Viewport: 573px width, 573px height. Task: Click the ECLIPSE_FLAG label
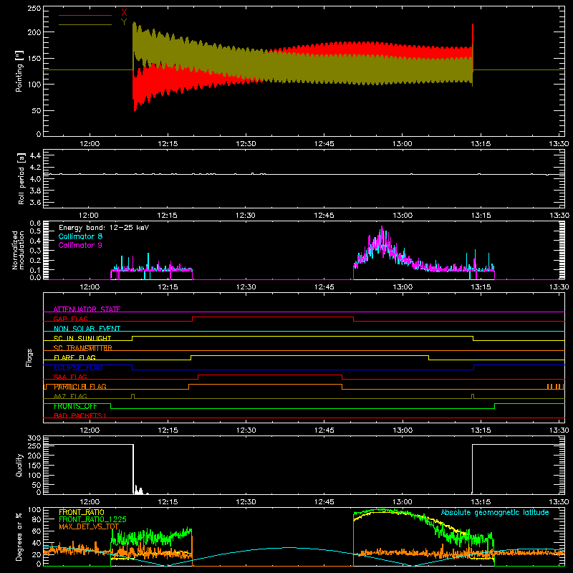click(x=78, y=367)
